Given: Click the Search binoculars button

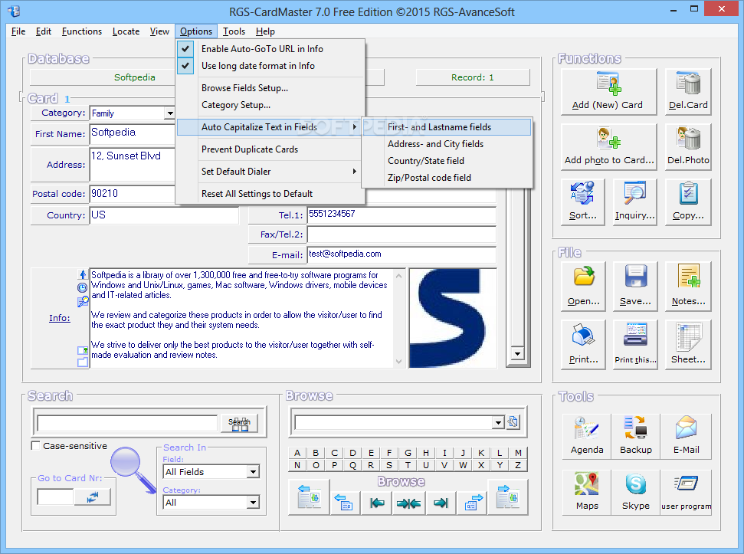Looking at the screenshot, I should coord(239,423).
